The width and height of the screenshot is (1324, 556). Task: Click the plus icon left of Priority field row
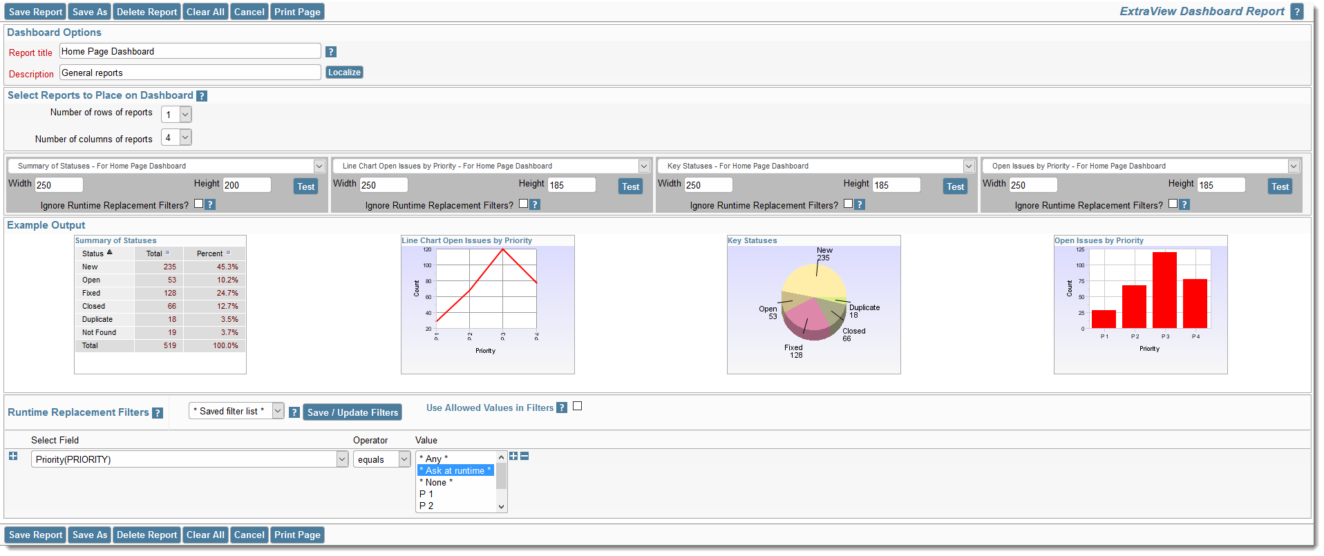click(x=13, y=456)
